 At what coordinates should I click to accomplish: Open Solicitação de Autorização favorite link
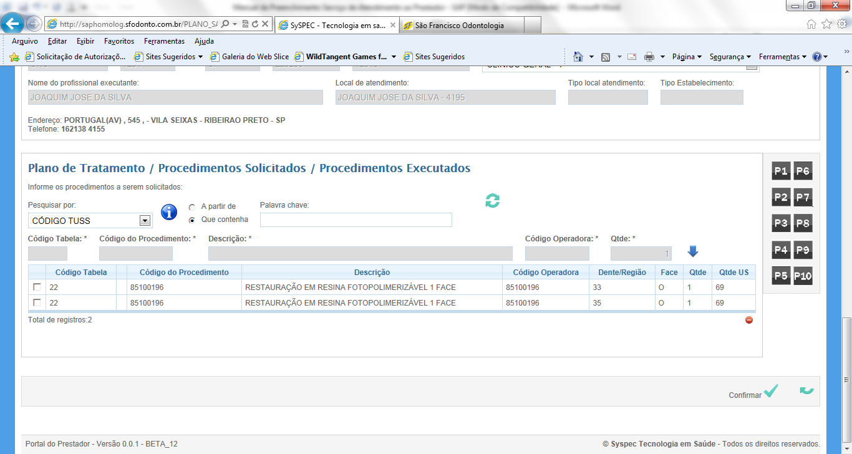click(75, 57)
